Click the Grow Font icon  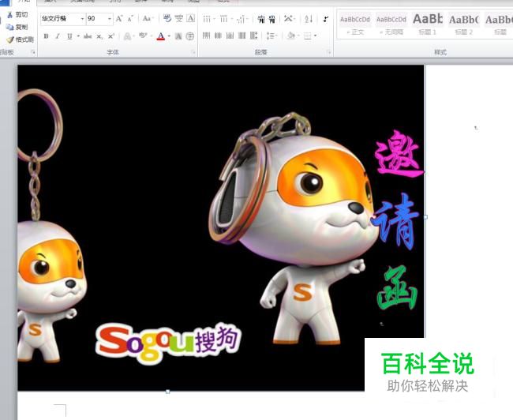tap(119, 19)
